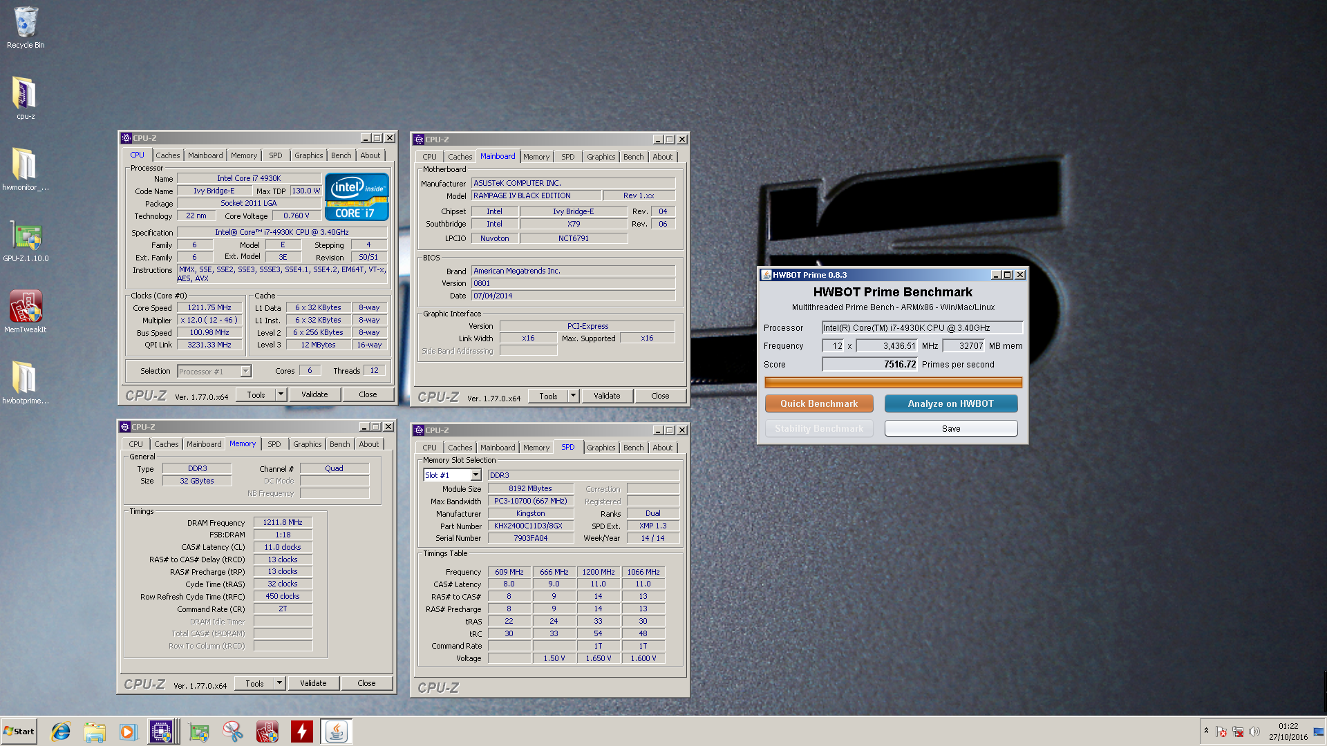This screenshot has width=1327, height=746.
Task: Click the Java HWBOT Prime taskbar icon
Action: 337,731
